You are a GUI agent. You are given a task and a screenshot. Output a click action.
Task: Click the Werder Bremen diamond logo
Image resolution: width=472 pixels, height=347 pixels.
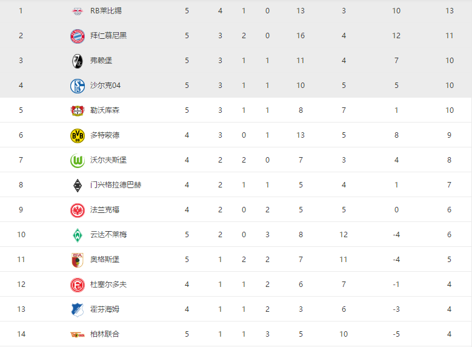click(78, 235)
